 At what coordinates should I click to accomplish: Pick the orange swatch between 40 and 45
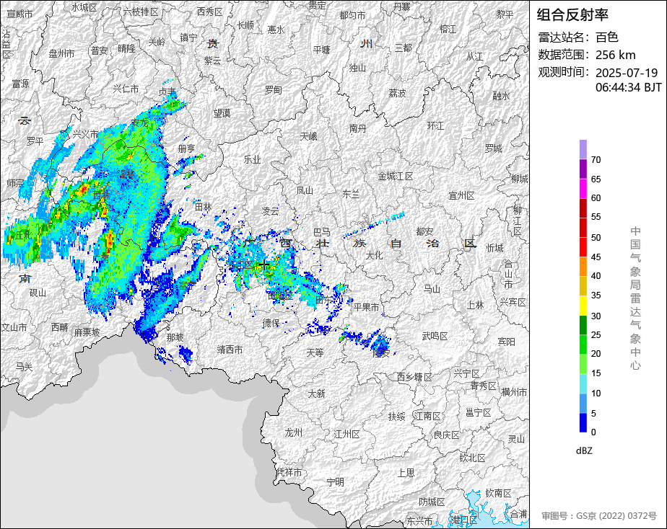tap(583, 267)
